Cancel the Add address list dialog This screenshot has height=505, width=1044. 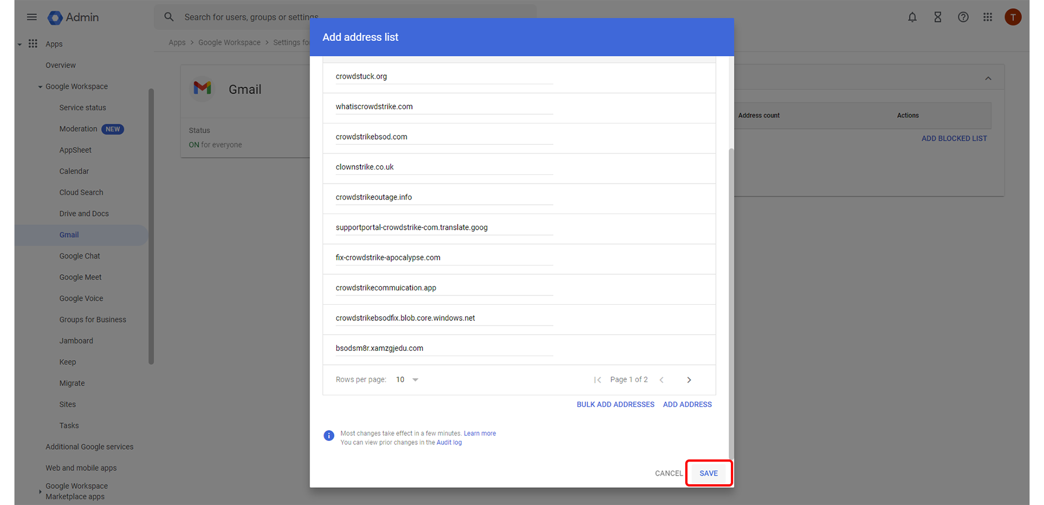pyautogui.click(x=668, y=473)
